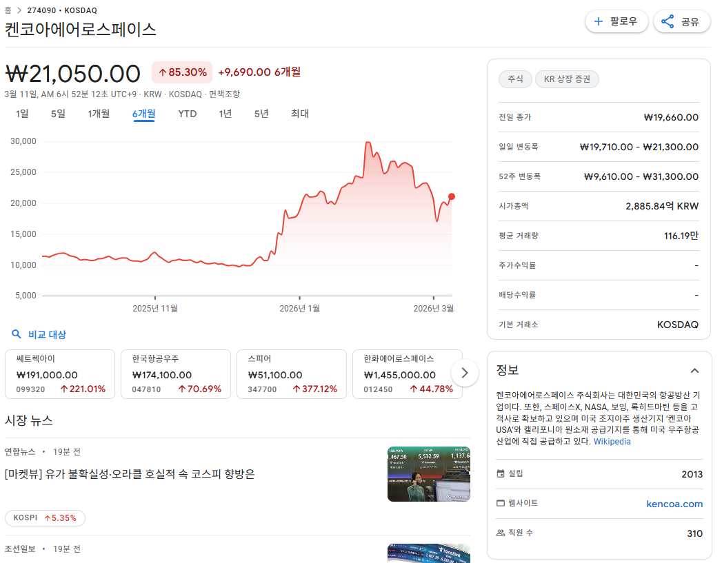Viewport: 722px width, 563px height.
Task: Click the 공유 share button
Action: point(682,21)
